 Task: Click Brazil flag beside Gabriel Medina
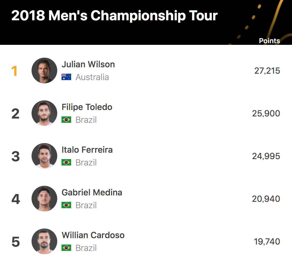click(x=66, y=205)
